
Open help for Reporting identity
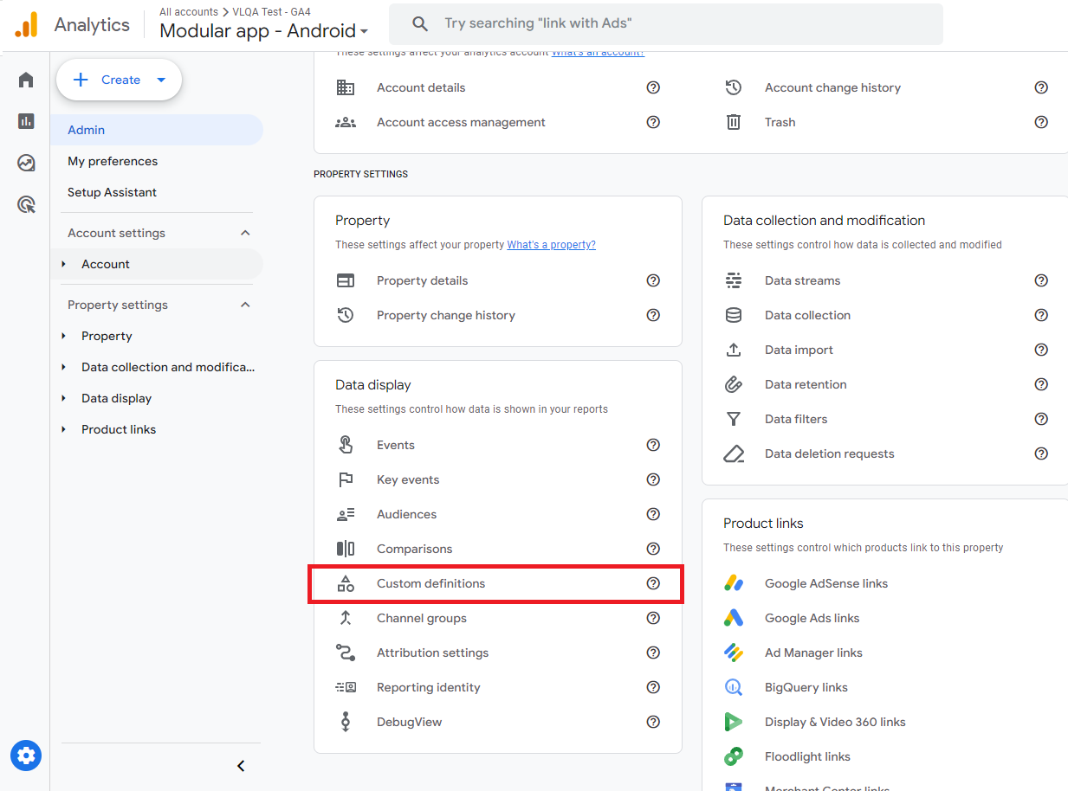653,687
